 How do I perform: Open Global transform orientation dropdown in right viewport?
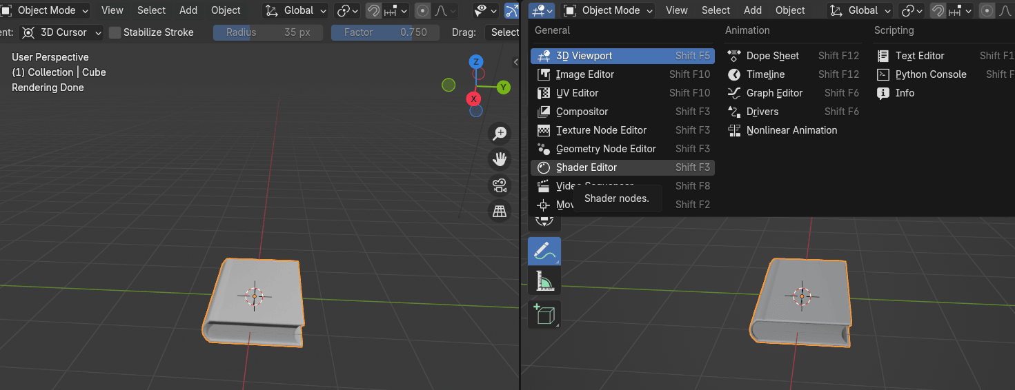click(x=860, y=10)
